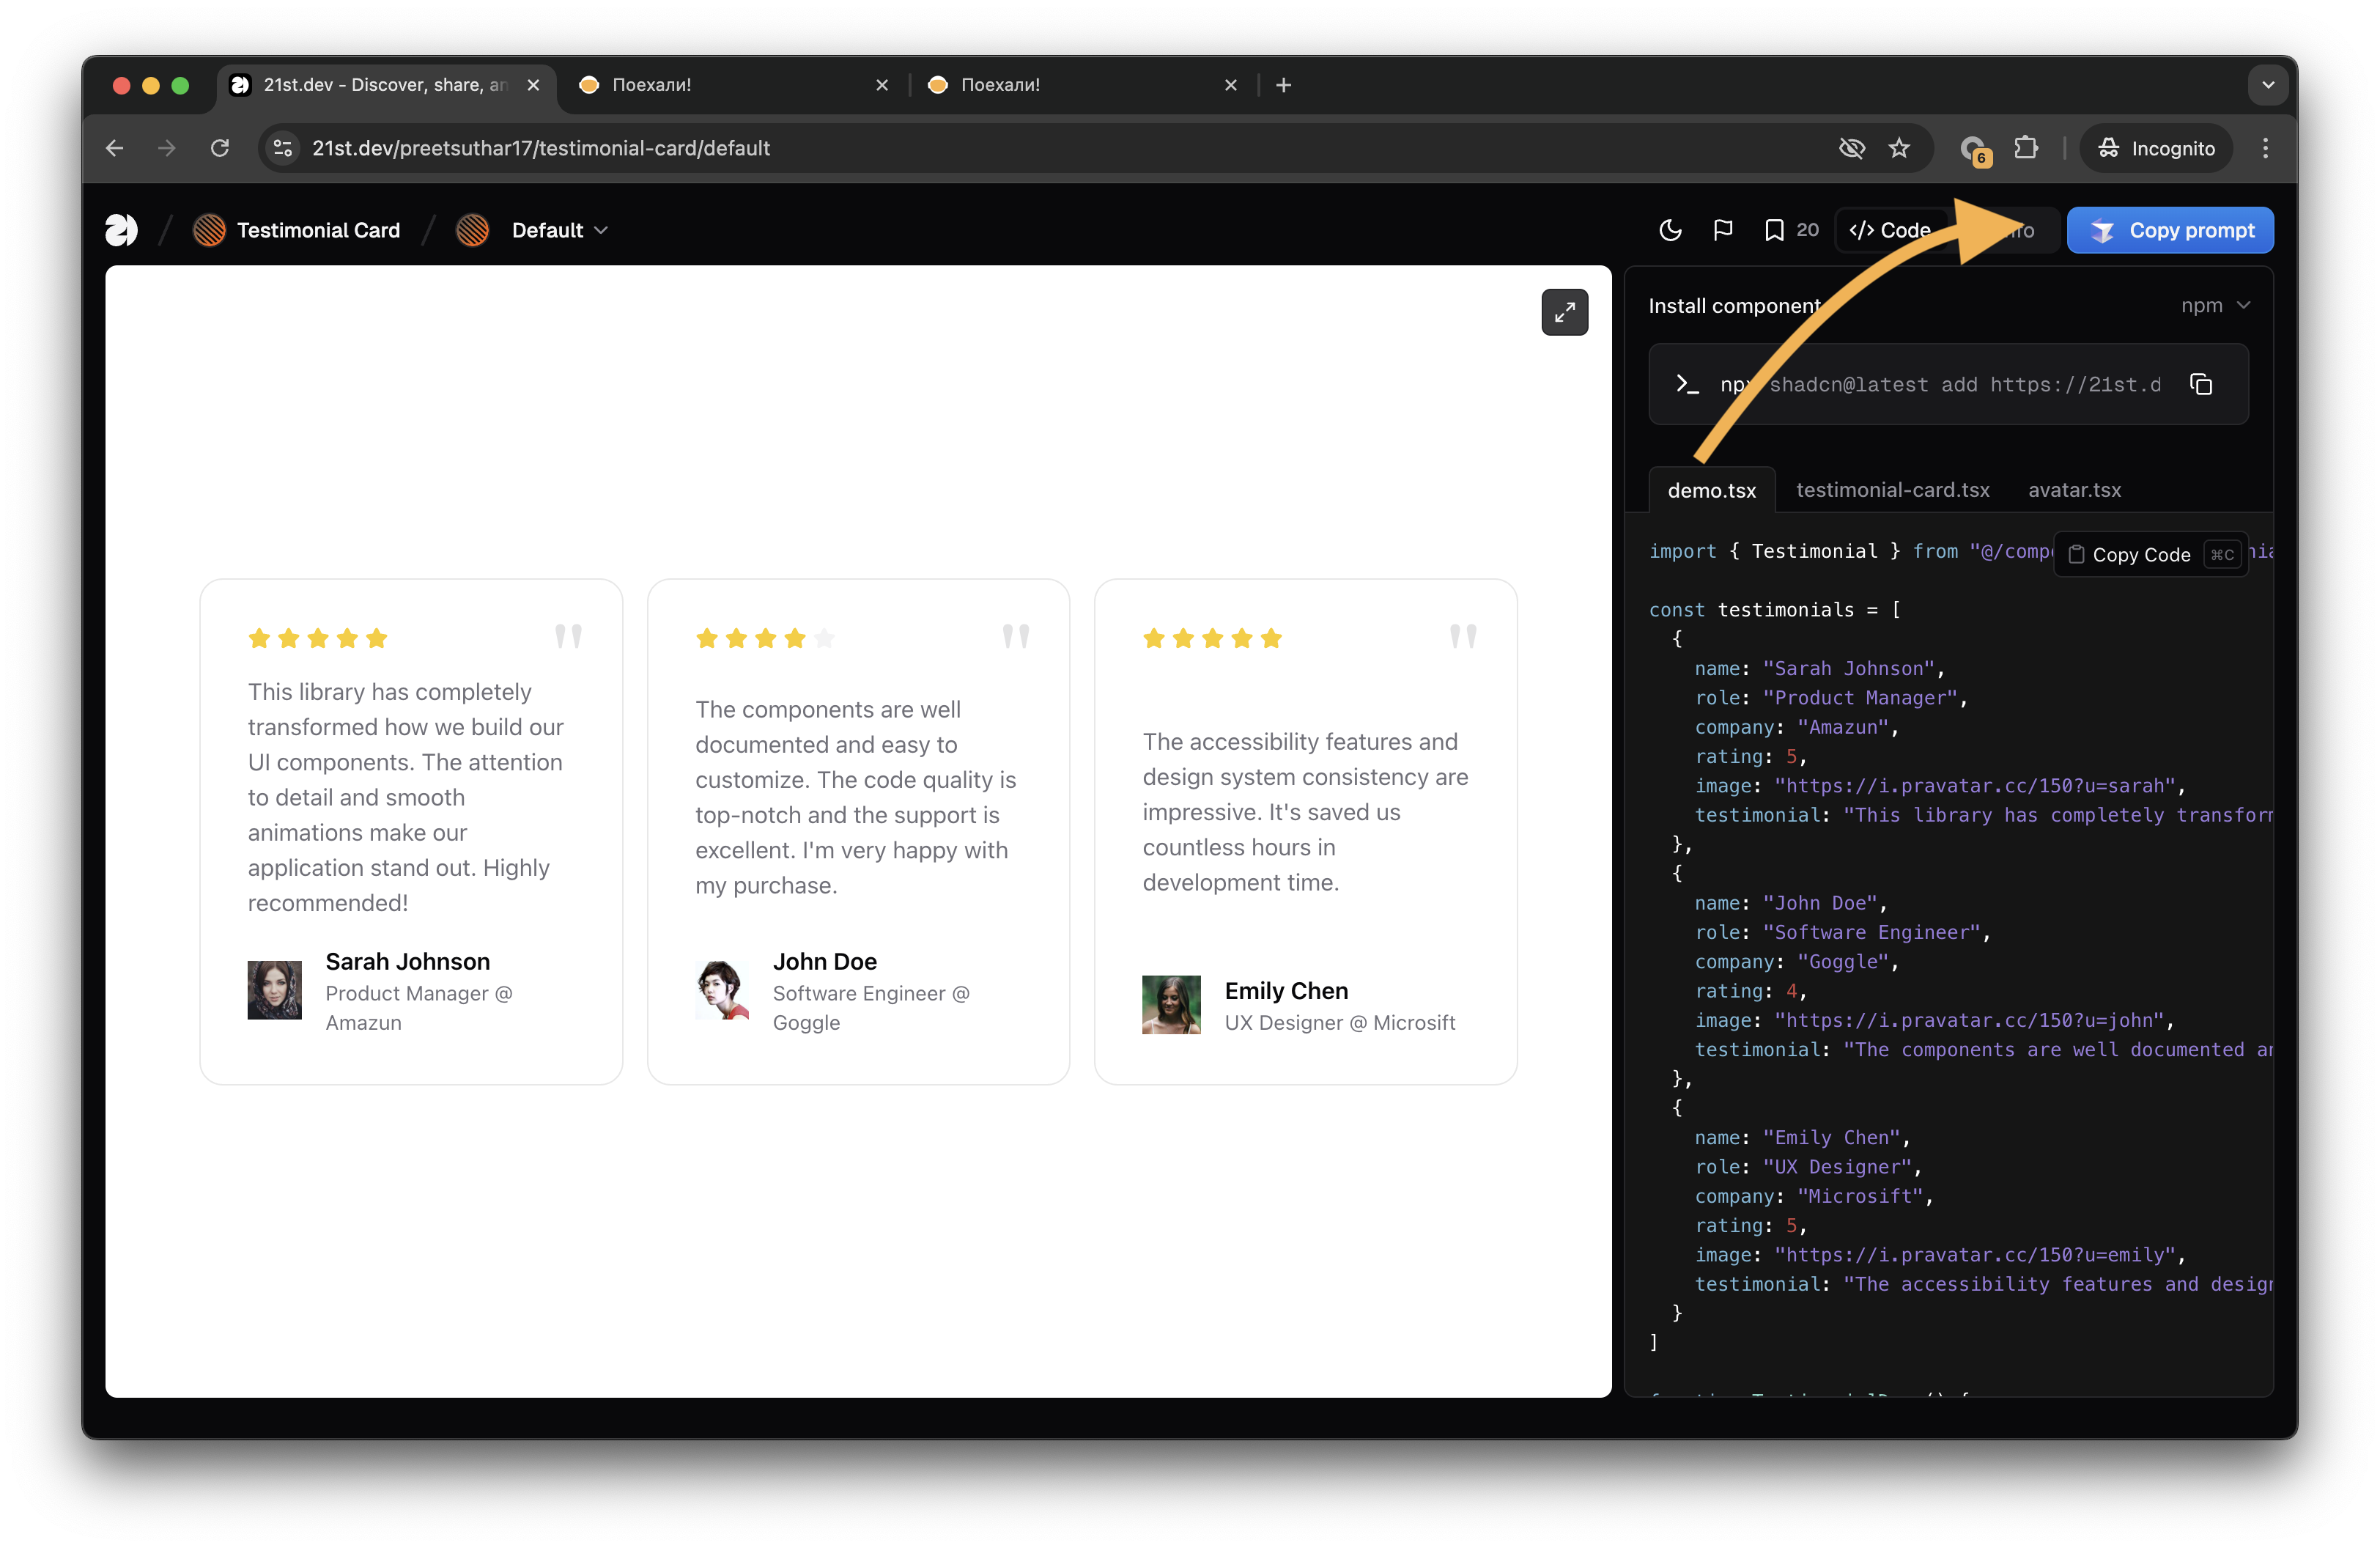The image size is (2380, 1548).
Task: Open browser extensions puzzle icon
Action: click(x=2025, y=148)
